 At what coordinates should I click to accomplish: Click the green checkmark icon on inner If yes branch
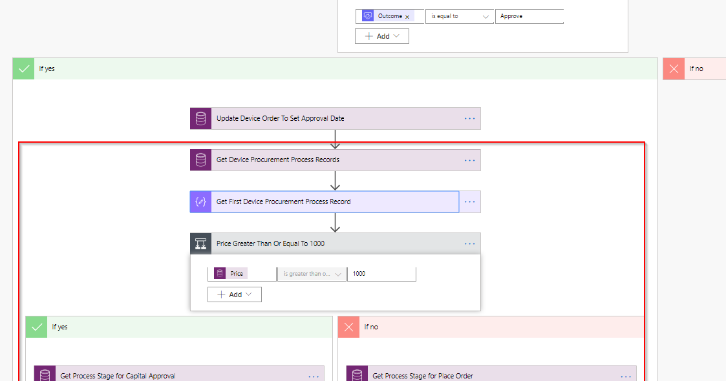[37, 327]
